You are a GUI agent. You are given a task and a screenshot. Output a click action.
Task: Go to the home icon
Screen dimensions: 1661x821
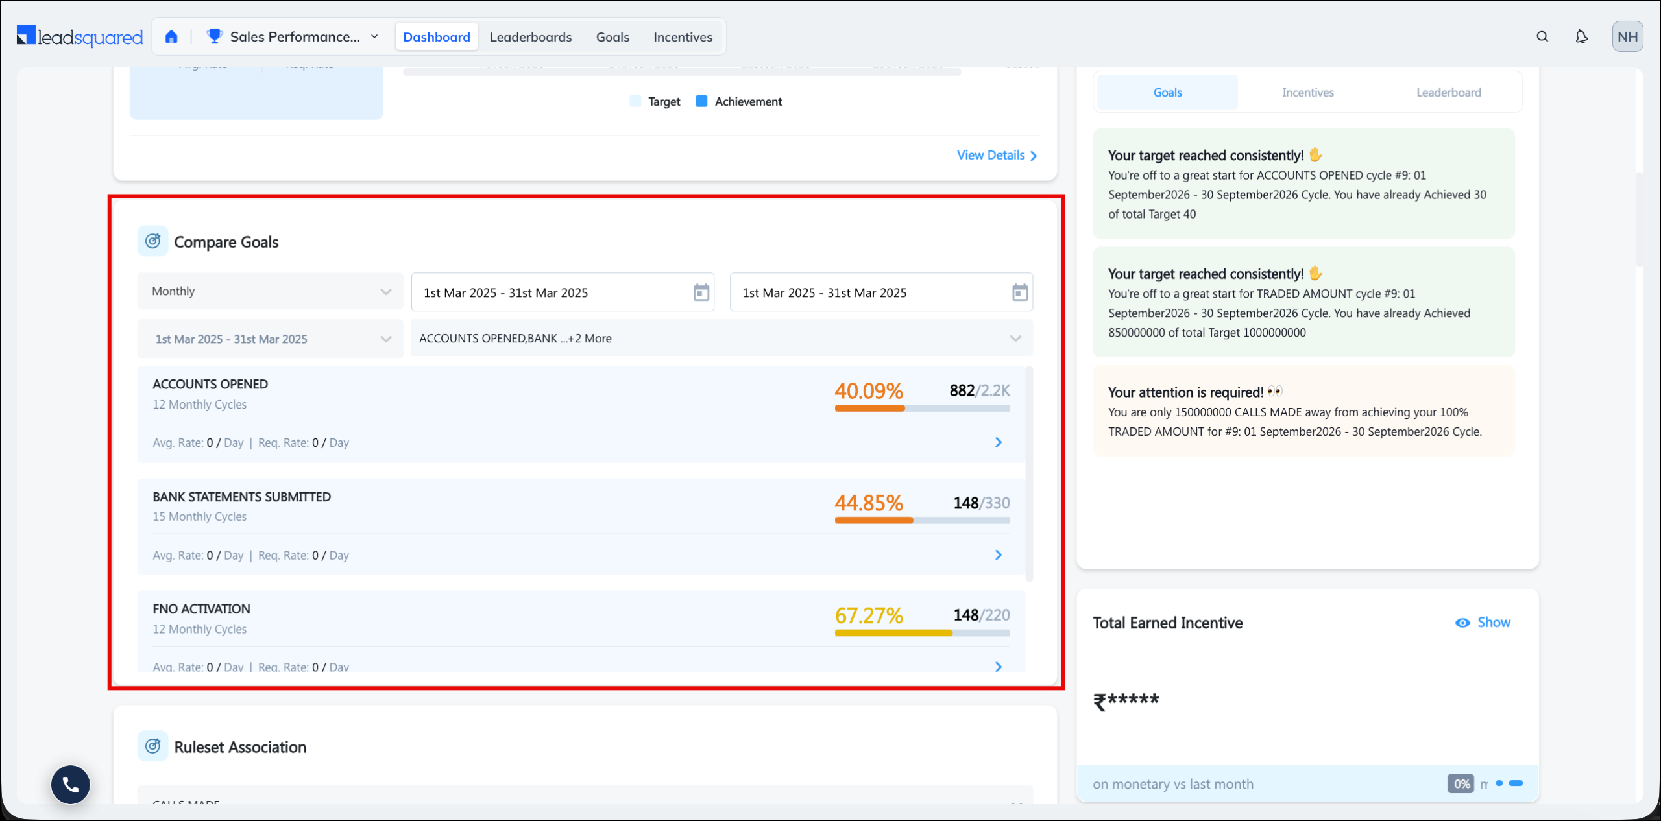click(x=171, y=37)
